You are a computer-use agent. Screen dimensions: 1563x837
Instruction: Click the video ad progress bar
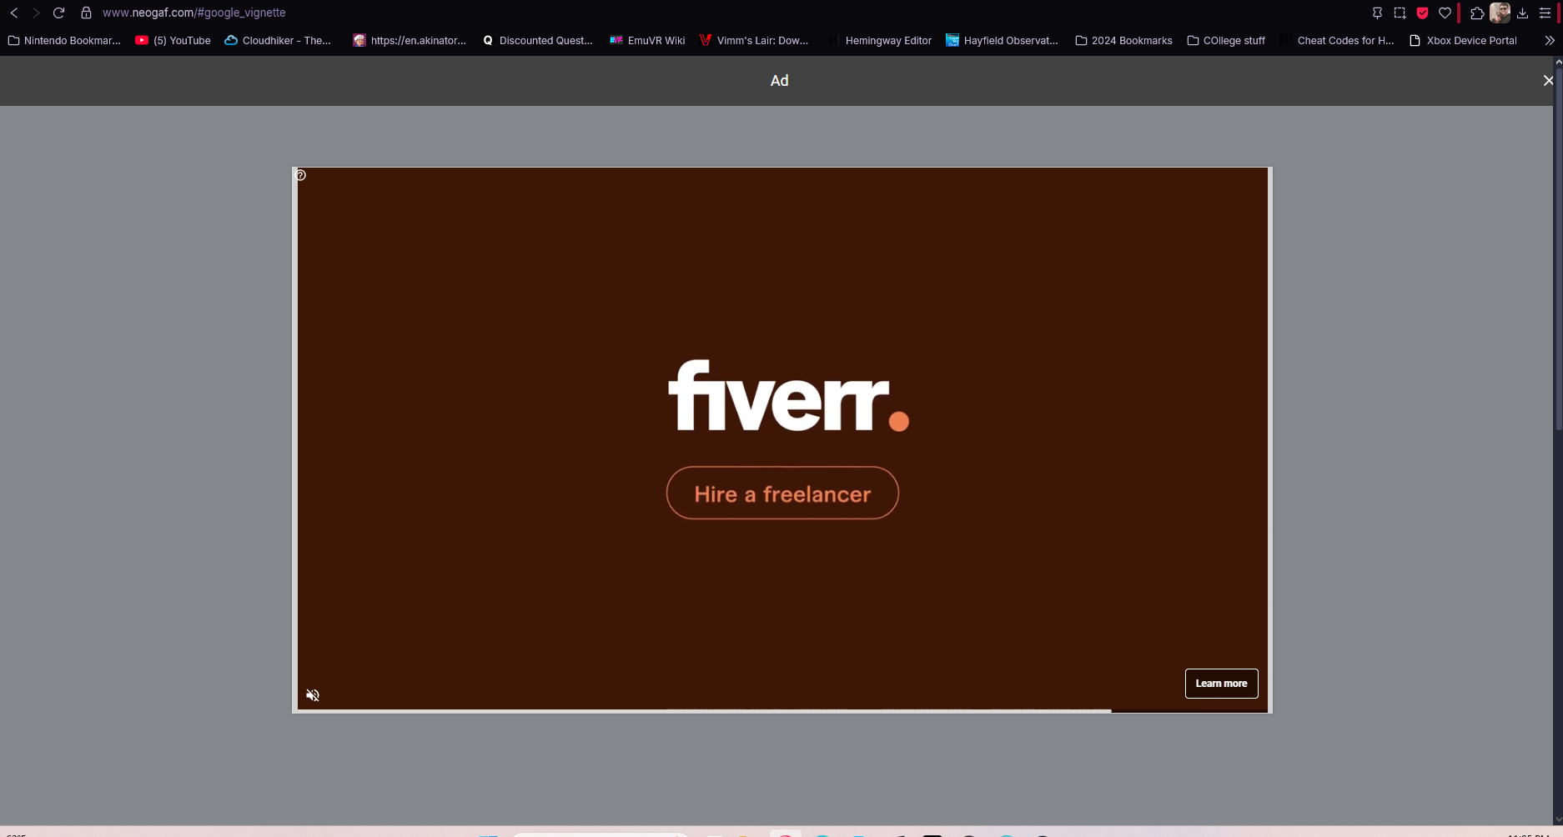click(x=782, y=711)
